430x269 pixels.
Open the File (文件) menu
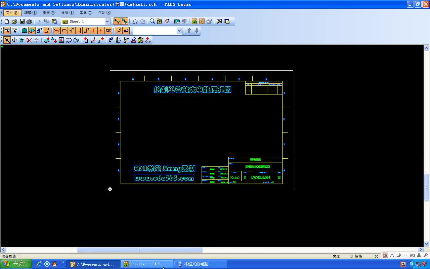(12, 12)
